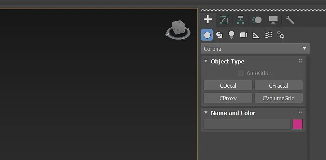Select the Geometry category icon
Viewport: 326px width, 160px height.
[207, 35]
